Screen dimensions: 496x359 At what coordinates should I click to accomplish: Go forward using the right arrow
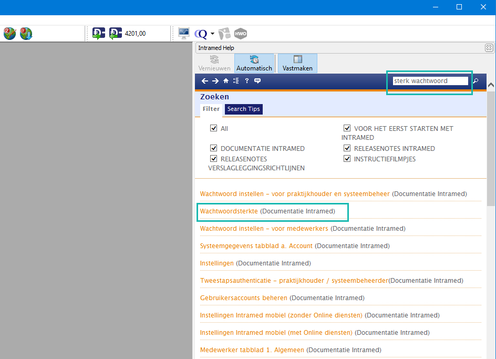(x=215, y=81)
